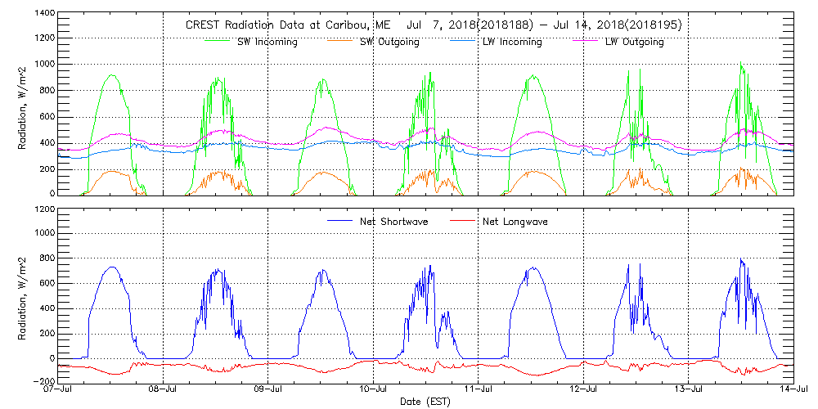Select the 07-Jul date tick label
The width and height of the screenshot is (818, 409).
[x=59, y=390]
